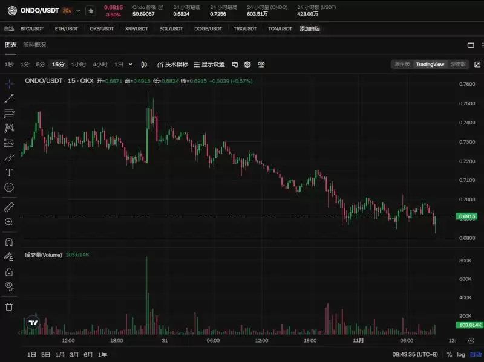
Task: Click 添加自选 to add watchlist pair
Action: tap(310, 28)
